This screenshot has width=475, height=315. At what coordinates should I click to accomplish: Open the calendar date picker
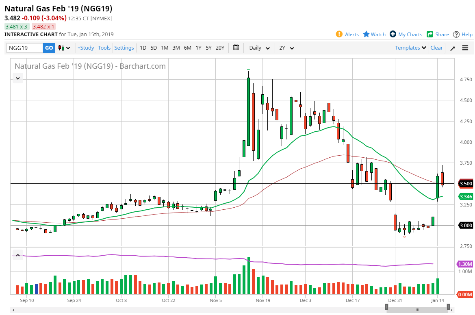pyautogui.click(x=236, y=48)
